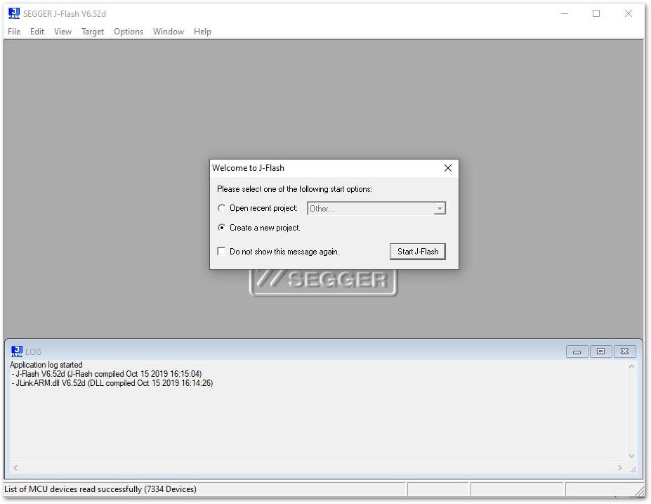
Task: Close the SEGGER J-Flash main window
Action: [x=629, y=14]
